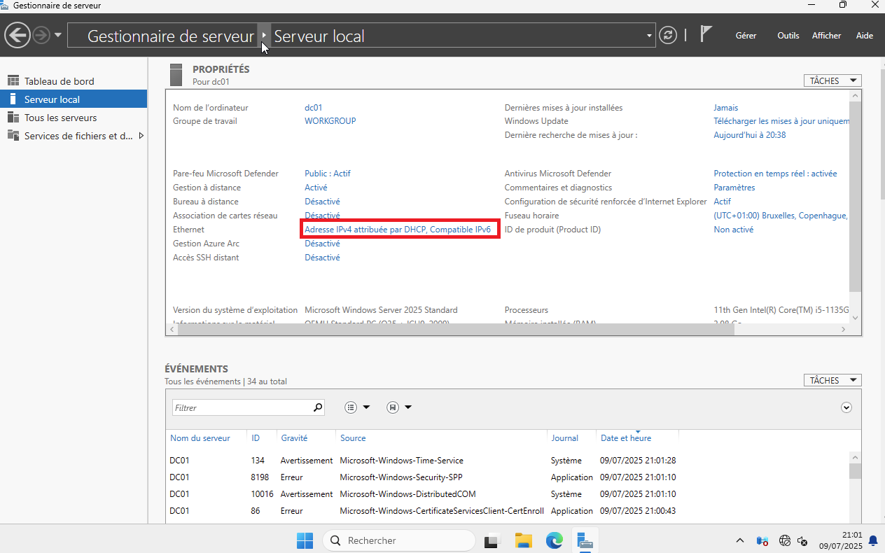Image resolution: width=885 pixels, height=553 pixels.
Task: Click the WORKGROUP link
Action: click(x=330, y=121)
